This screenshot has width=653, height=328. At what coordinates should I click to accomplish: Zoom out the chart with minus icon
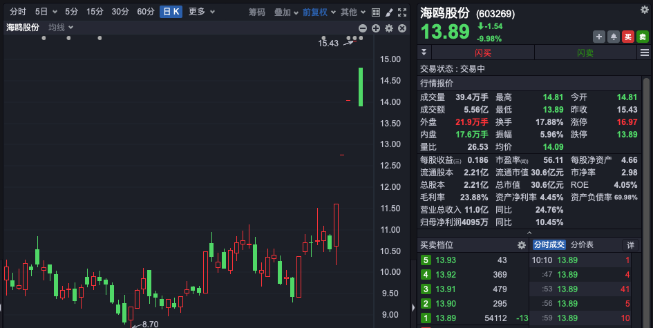pyautogui.click(x=363, y=28)
